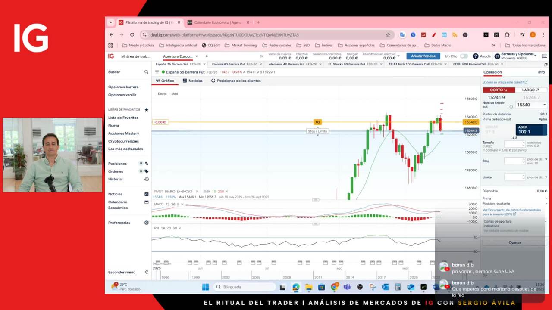This screenshot has height=310, width=552.
Task: Select the CORTO direction
Action: click(499, 90)
